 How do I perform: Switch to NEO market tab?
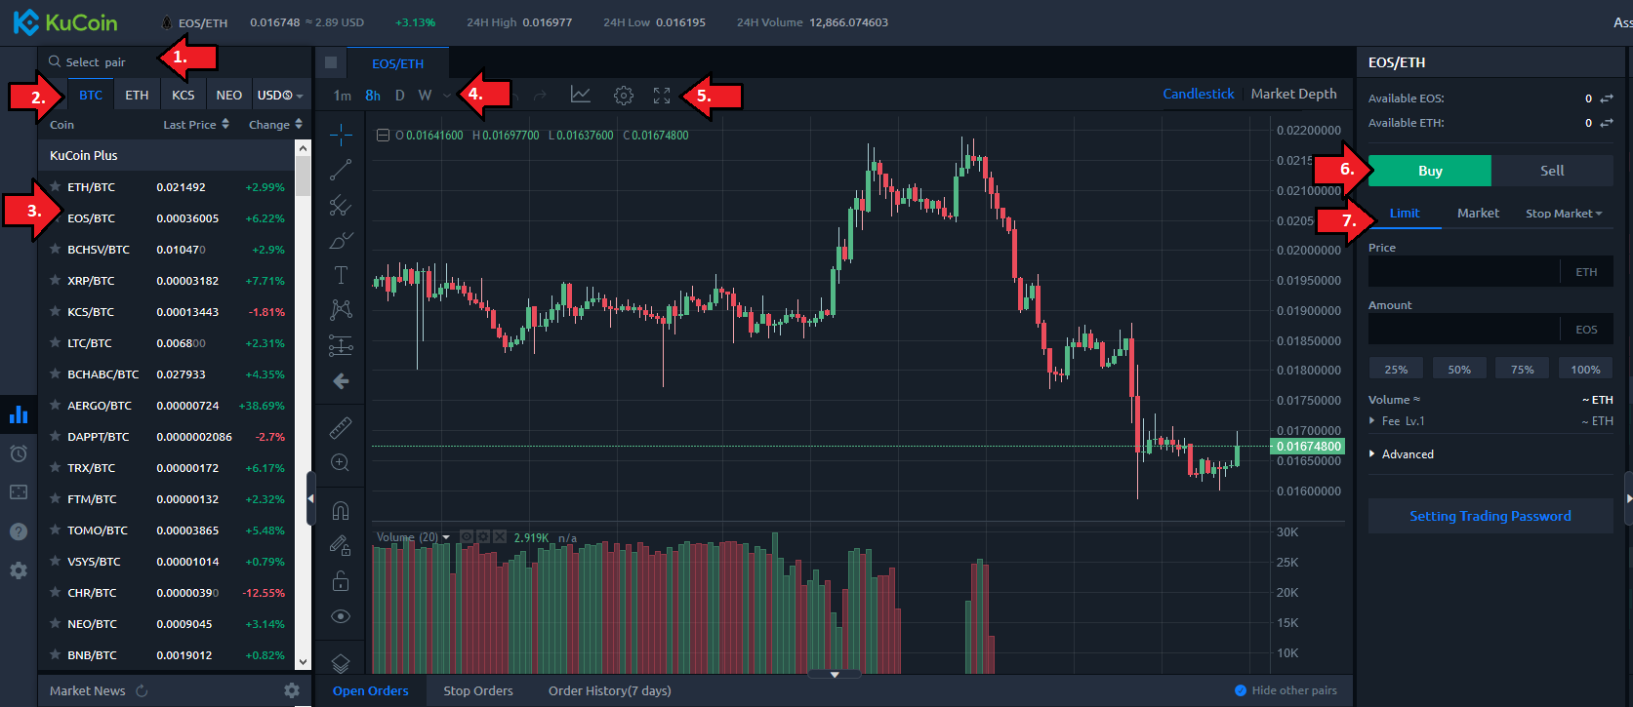point(228,95)
